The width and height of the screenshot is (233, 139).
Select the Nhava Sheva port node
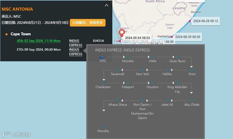coord(118,101)
